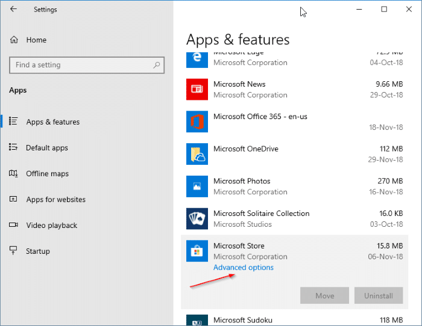The height and width of the screenshot is (326, 422).
Task: Maximize the Settings window
Action: click(x=384, y=9)
